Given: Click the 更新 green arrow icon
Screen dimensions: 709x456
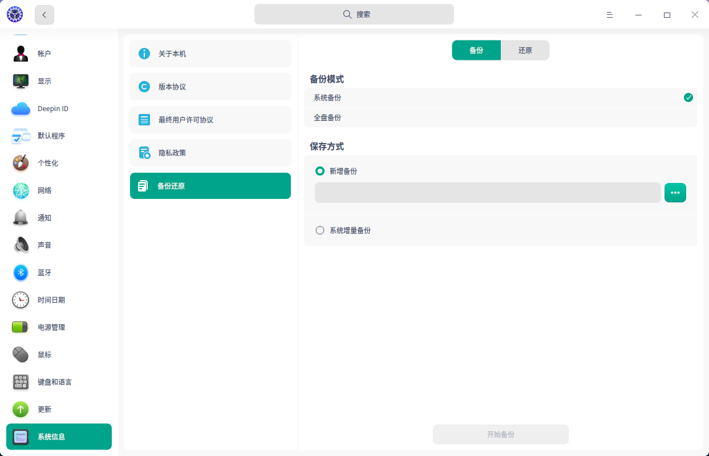Looking at the screenshot, I should tap(21, 409).
